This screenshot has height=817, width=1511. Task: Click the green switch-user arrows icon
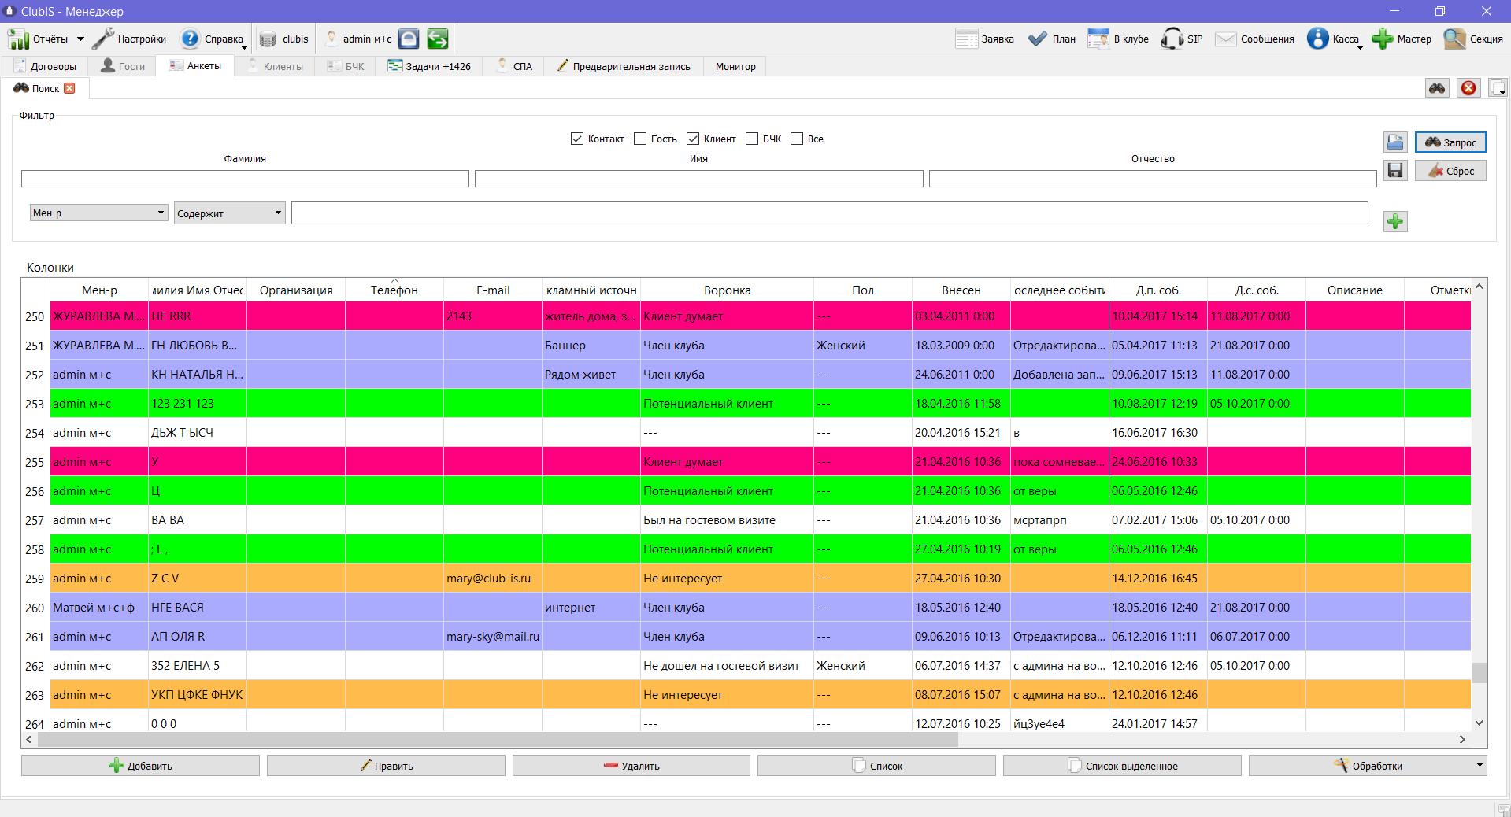tap(438, 39)
